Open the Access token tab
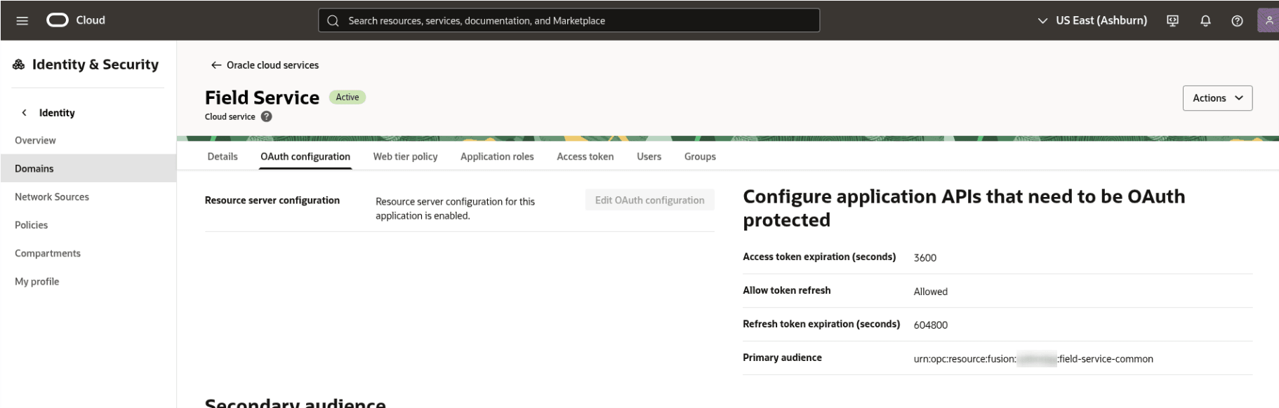1279x408 pixels. pyautogui.click(x=585, y=156)
